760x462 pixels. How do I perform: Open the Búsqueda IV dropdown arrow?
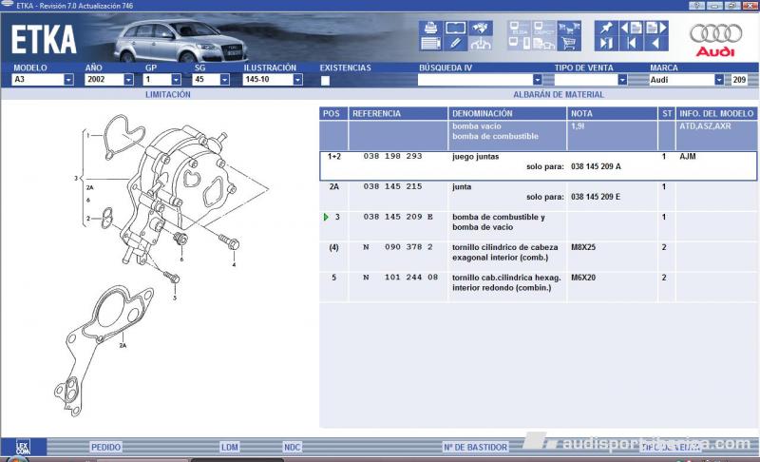coord(537,80)
